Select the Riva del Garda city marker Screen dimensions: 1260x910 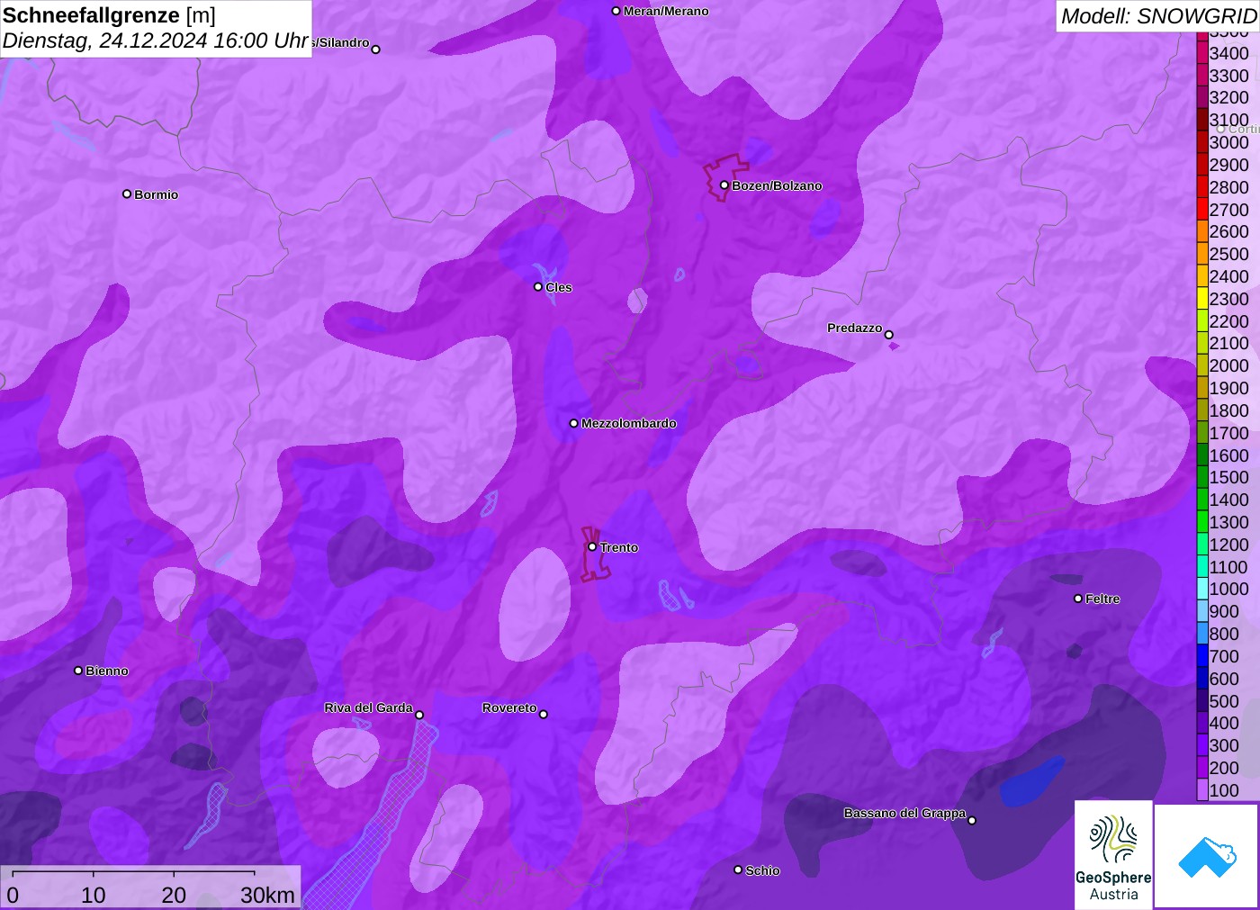pos(419,715)
